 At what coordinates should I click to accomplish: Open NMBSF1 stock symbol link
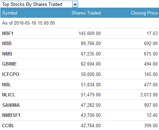11,115
